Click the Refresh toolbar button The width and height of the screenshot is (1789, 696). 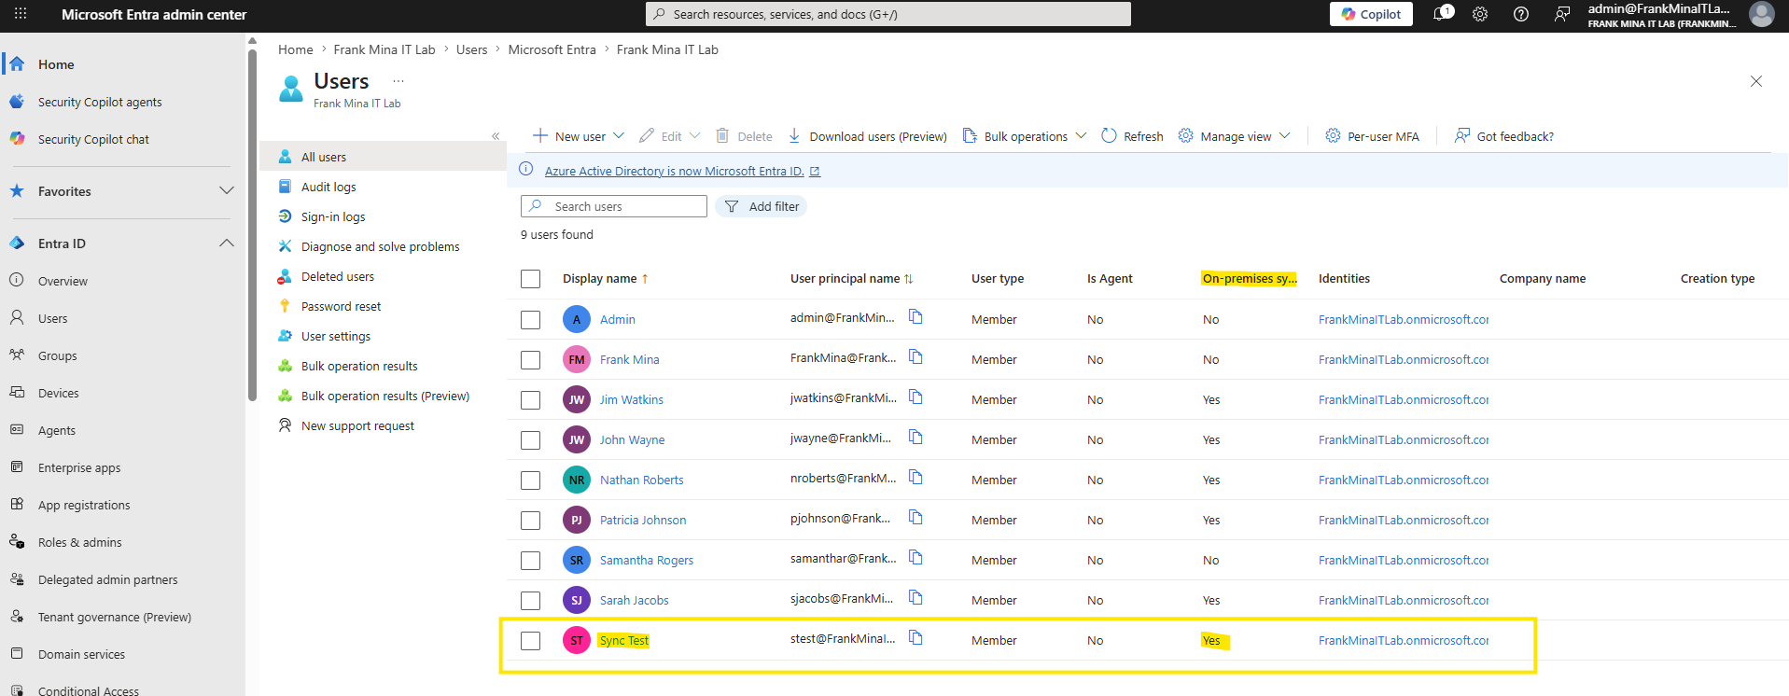coord(1132,136)
